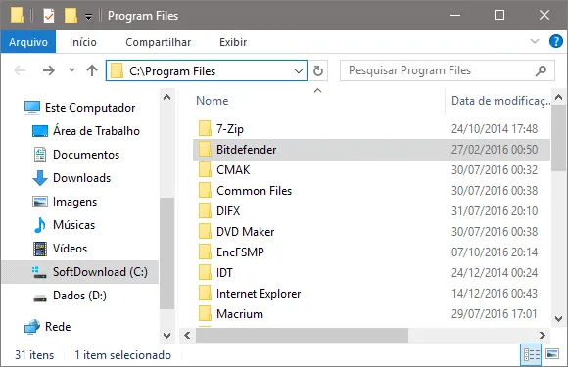Click the Internet Explorer folder icon
Screen dimensions: 568x367
tap(205, 294)
